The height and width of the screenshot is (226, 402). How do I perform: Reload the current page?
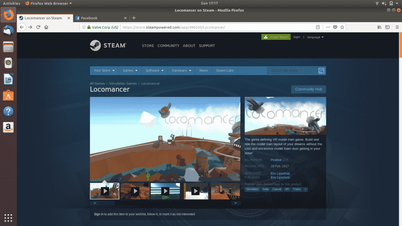click(38, 27)
